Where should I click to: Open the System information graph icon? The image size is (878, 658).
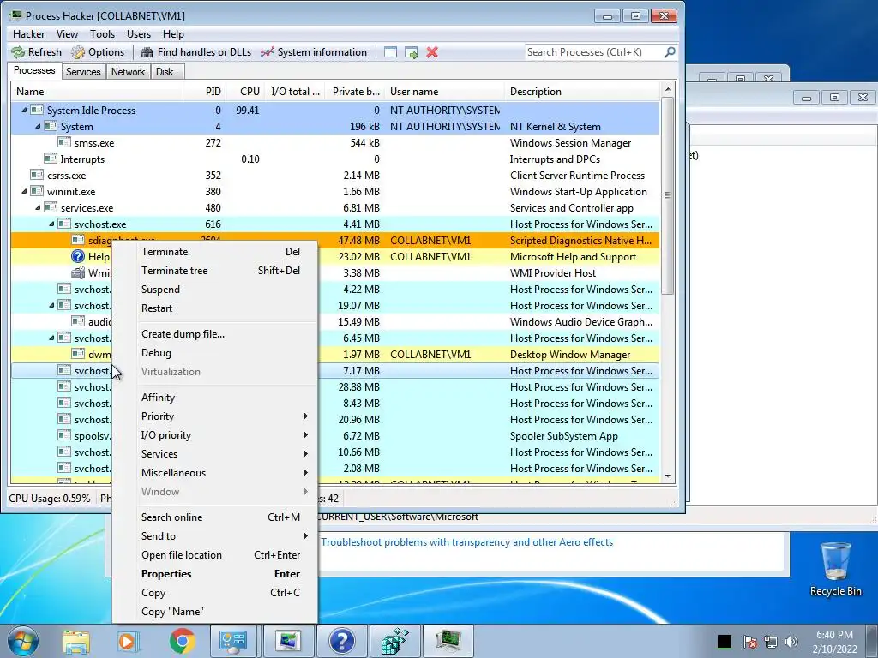(268, 52)
